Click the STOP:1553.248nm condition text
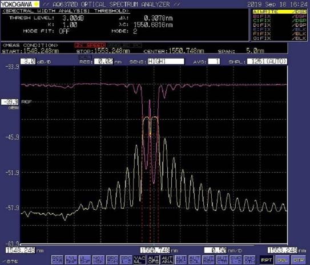Image resolution: width=310 pixels, height=265 pixels. [x=103, y=51]
